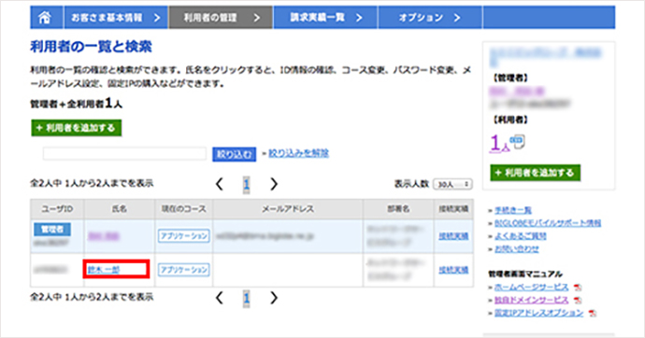Click アプリケーション course badge in the 管理者 row
The width and height of the screenshot is (645, 338).
tap(184, 236)
